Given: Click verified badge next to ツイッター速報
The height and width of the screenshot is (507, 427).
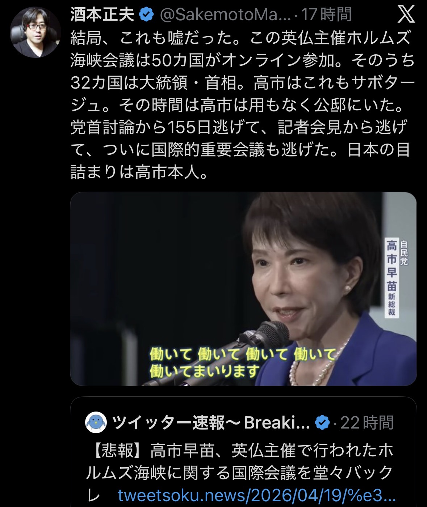Looking at the screenshot, I should click(x=323, y=422).
